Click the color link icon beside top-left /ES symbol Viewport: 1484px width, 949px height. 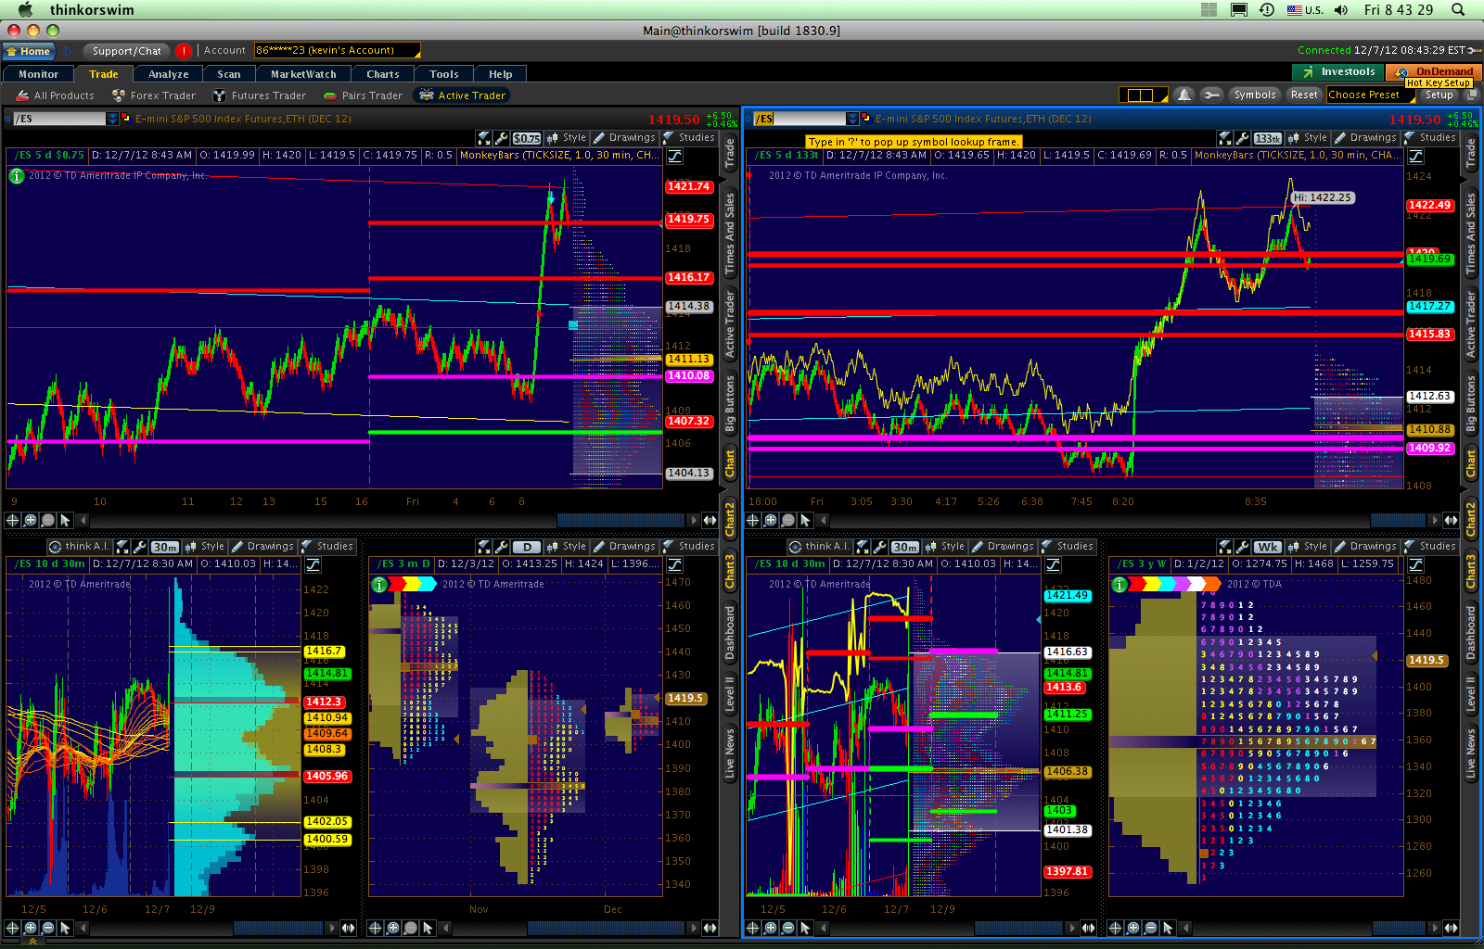(126, 118)
